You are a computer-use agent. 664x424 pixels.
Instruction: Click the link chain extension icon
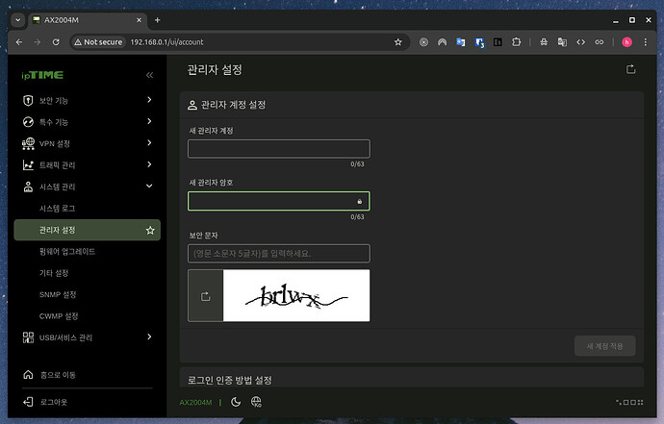(600, 42)
